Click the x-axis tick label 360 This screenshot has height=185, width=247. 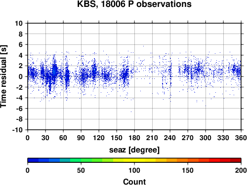pos(241,138)
